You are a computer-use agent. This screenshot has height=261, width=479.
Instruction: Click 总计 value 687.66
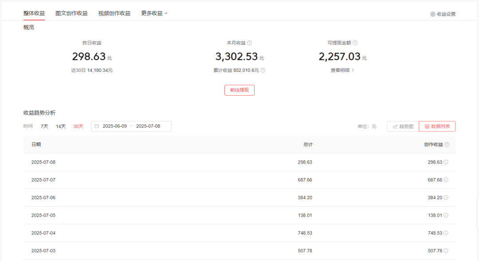(x=305, y=180)
